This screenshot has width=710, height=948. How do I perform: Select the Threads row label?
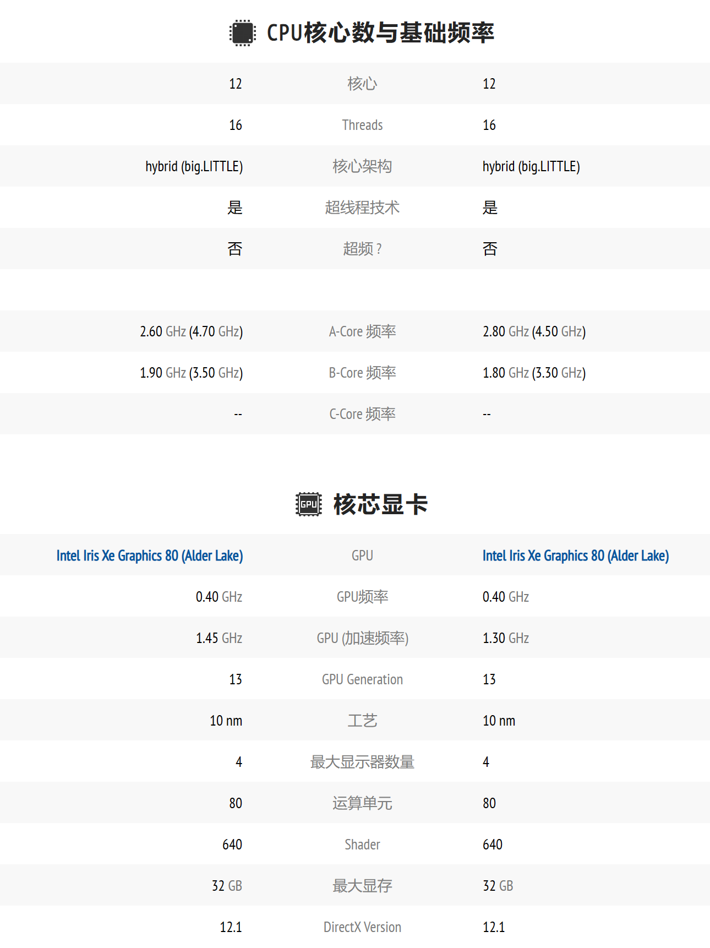362,125
